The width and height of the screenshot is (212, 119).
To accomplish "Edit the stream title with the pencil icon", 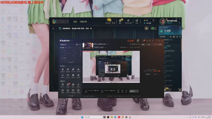I will (x=108, y=44).
